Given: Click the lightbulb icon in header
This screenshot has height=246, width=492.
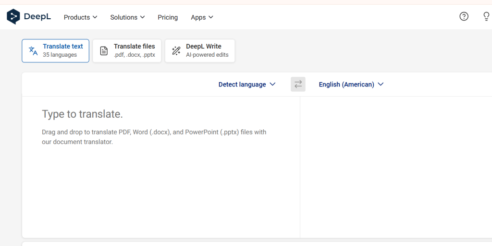Looking at the screenshot, I should click(x=486, y=17).
